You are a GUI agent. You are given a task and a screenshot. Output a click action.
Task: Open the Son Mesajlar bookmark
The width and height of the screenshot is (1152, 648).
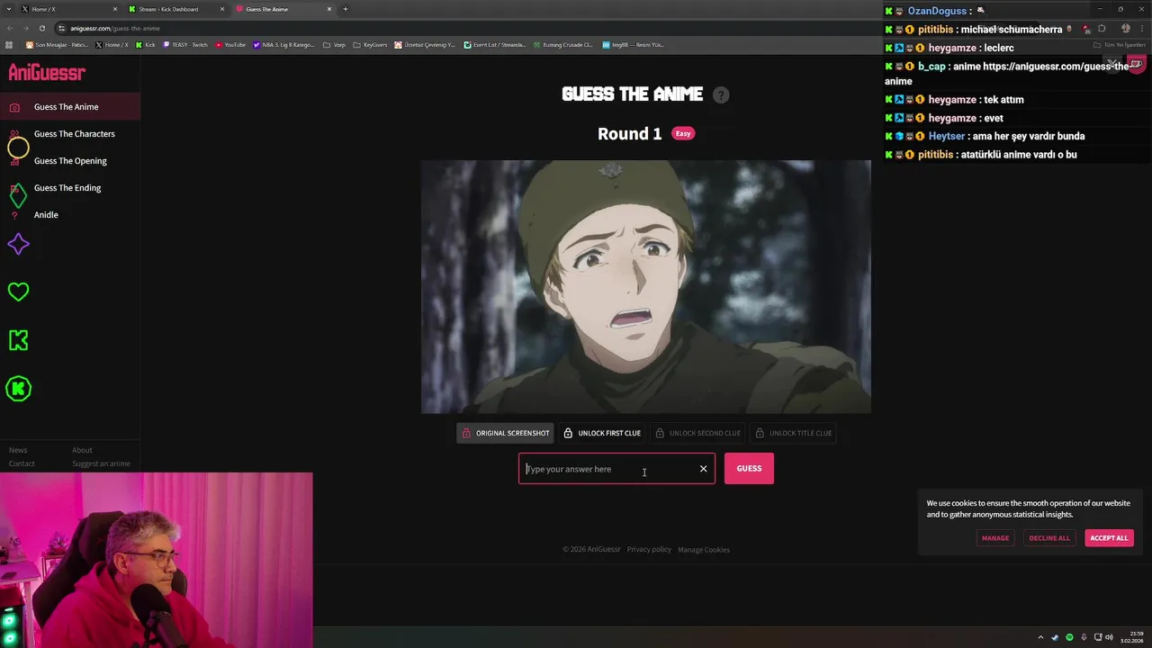click(57, 44)
